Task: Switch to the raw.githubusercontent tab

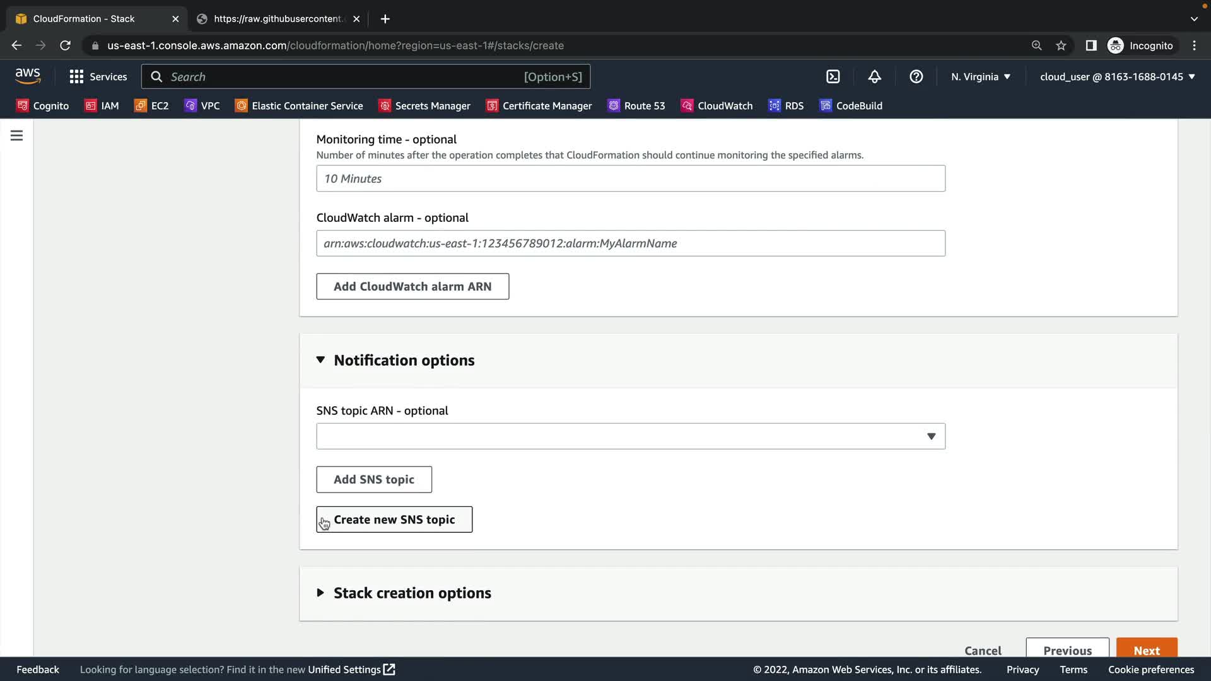Action: pos(278,19)
